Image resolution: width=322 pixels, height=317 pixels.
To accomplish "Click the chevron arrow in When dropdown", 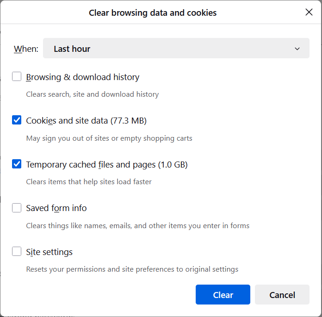I will pyautogui.click(x=297, y=49).
